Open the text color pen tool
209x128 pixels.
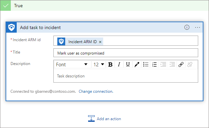[x=137, y=64]
